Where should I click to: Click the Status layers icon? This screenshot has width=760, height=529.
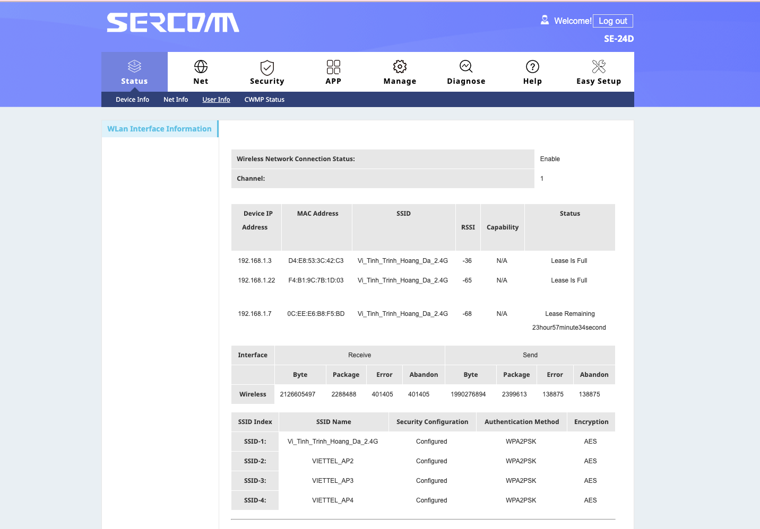[x=134, y=66]
